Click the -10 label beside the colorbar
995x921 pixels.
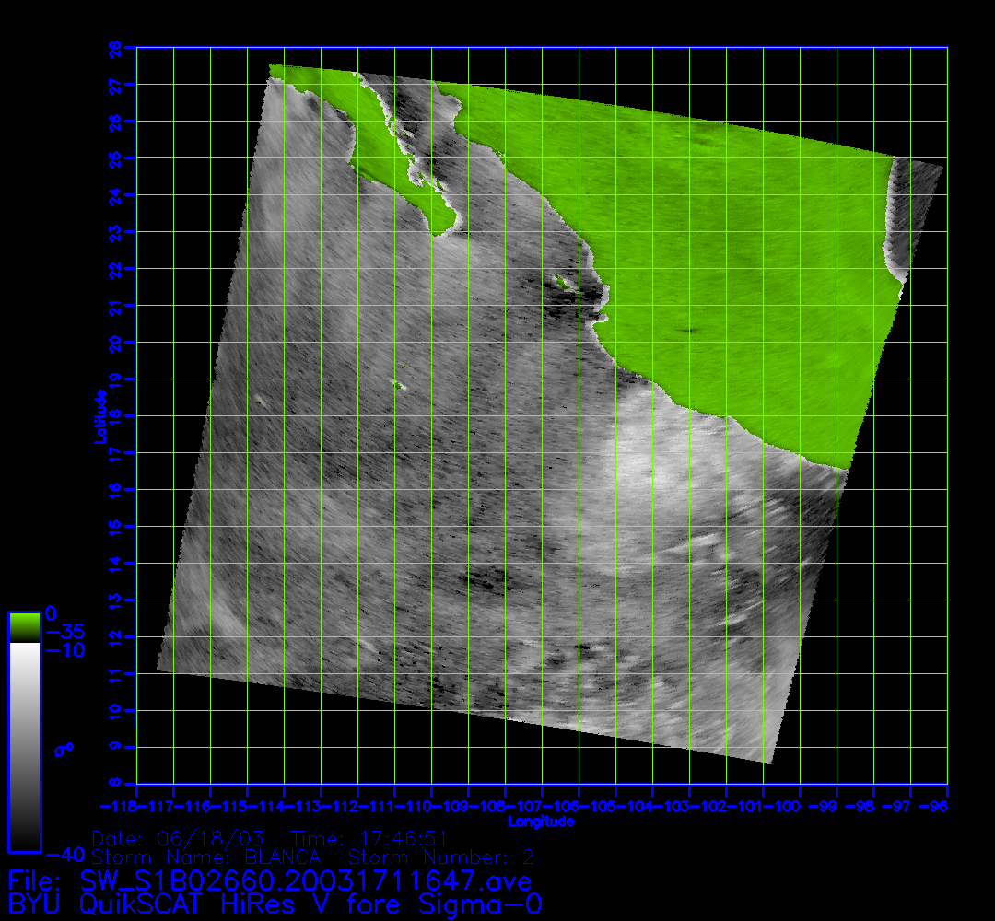coord(64,650)
